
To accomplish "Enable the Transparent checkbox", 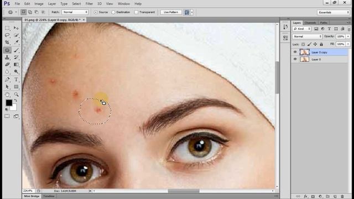I will point(136,12).
